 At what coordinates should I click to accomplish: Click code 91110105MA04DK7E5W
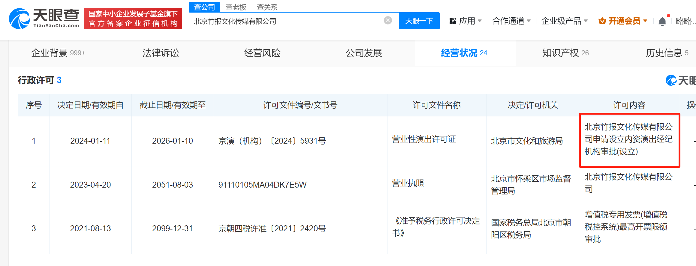point(262,185)
